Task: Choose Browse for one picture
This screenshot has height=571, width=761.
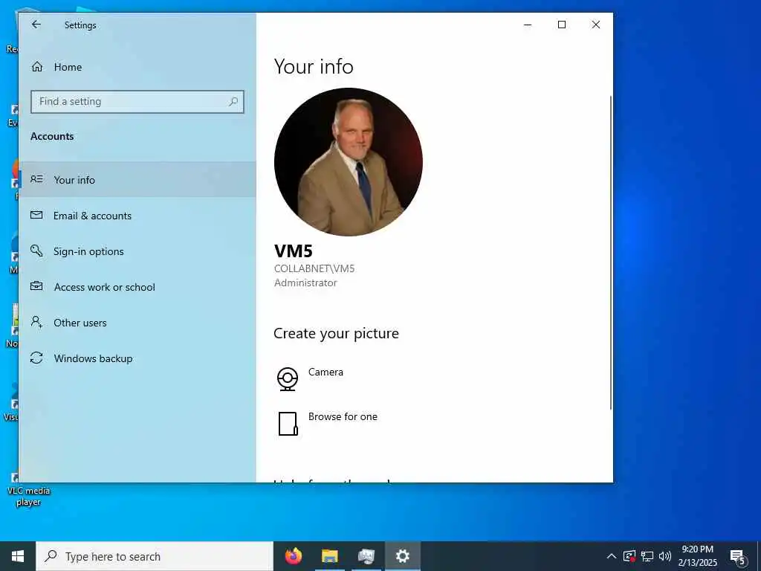Action: (x=343, y=417)
